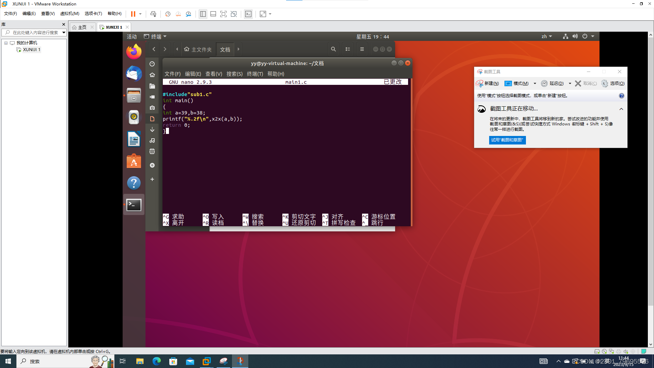
Task: Toggle the library sidebar view icon
Action: [x=203, y=14]
